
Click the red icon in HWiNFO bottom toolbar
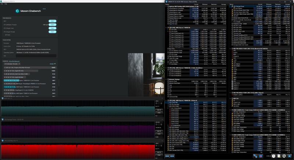pyautogui.click(x=261, y=156)
